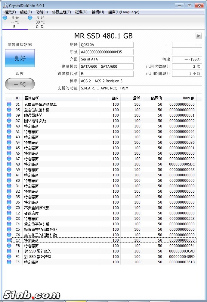Click status icon for attribute A3
This screenshot has height=302, width=207.
9,137
